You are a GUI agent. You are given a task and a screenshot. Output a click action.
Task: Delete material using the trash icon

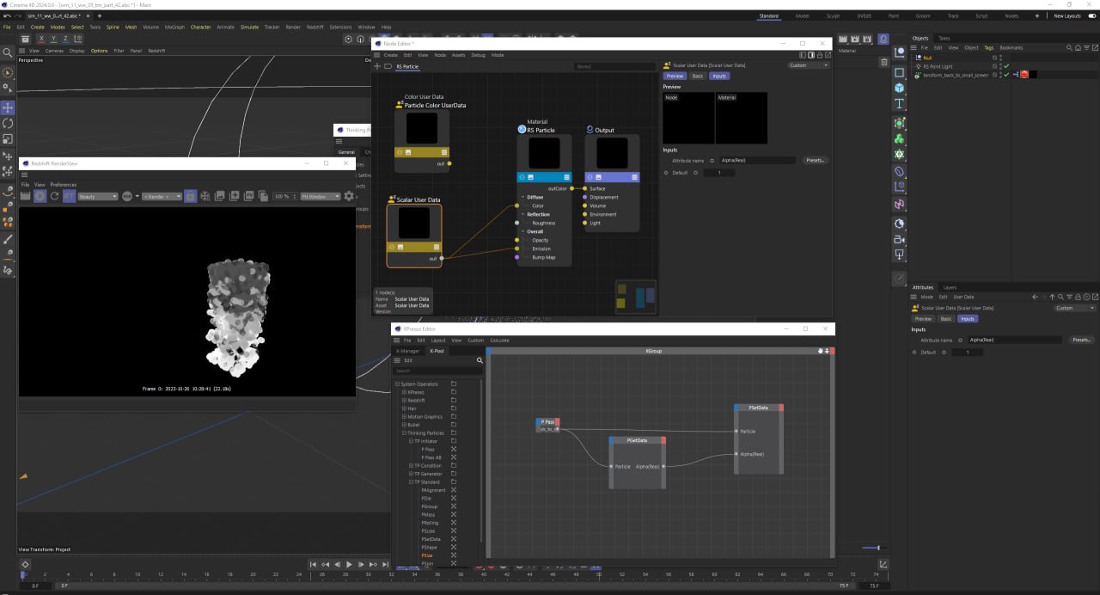pos(884,62)
